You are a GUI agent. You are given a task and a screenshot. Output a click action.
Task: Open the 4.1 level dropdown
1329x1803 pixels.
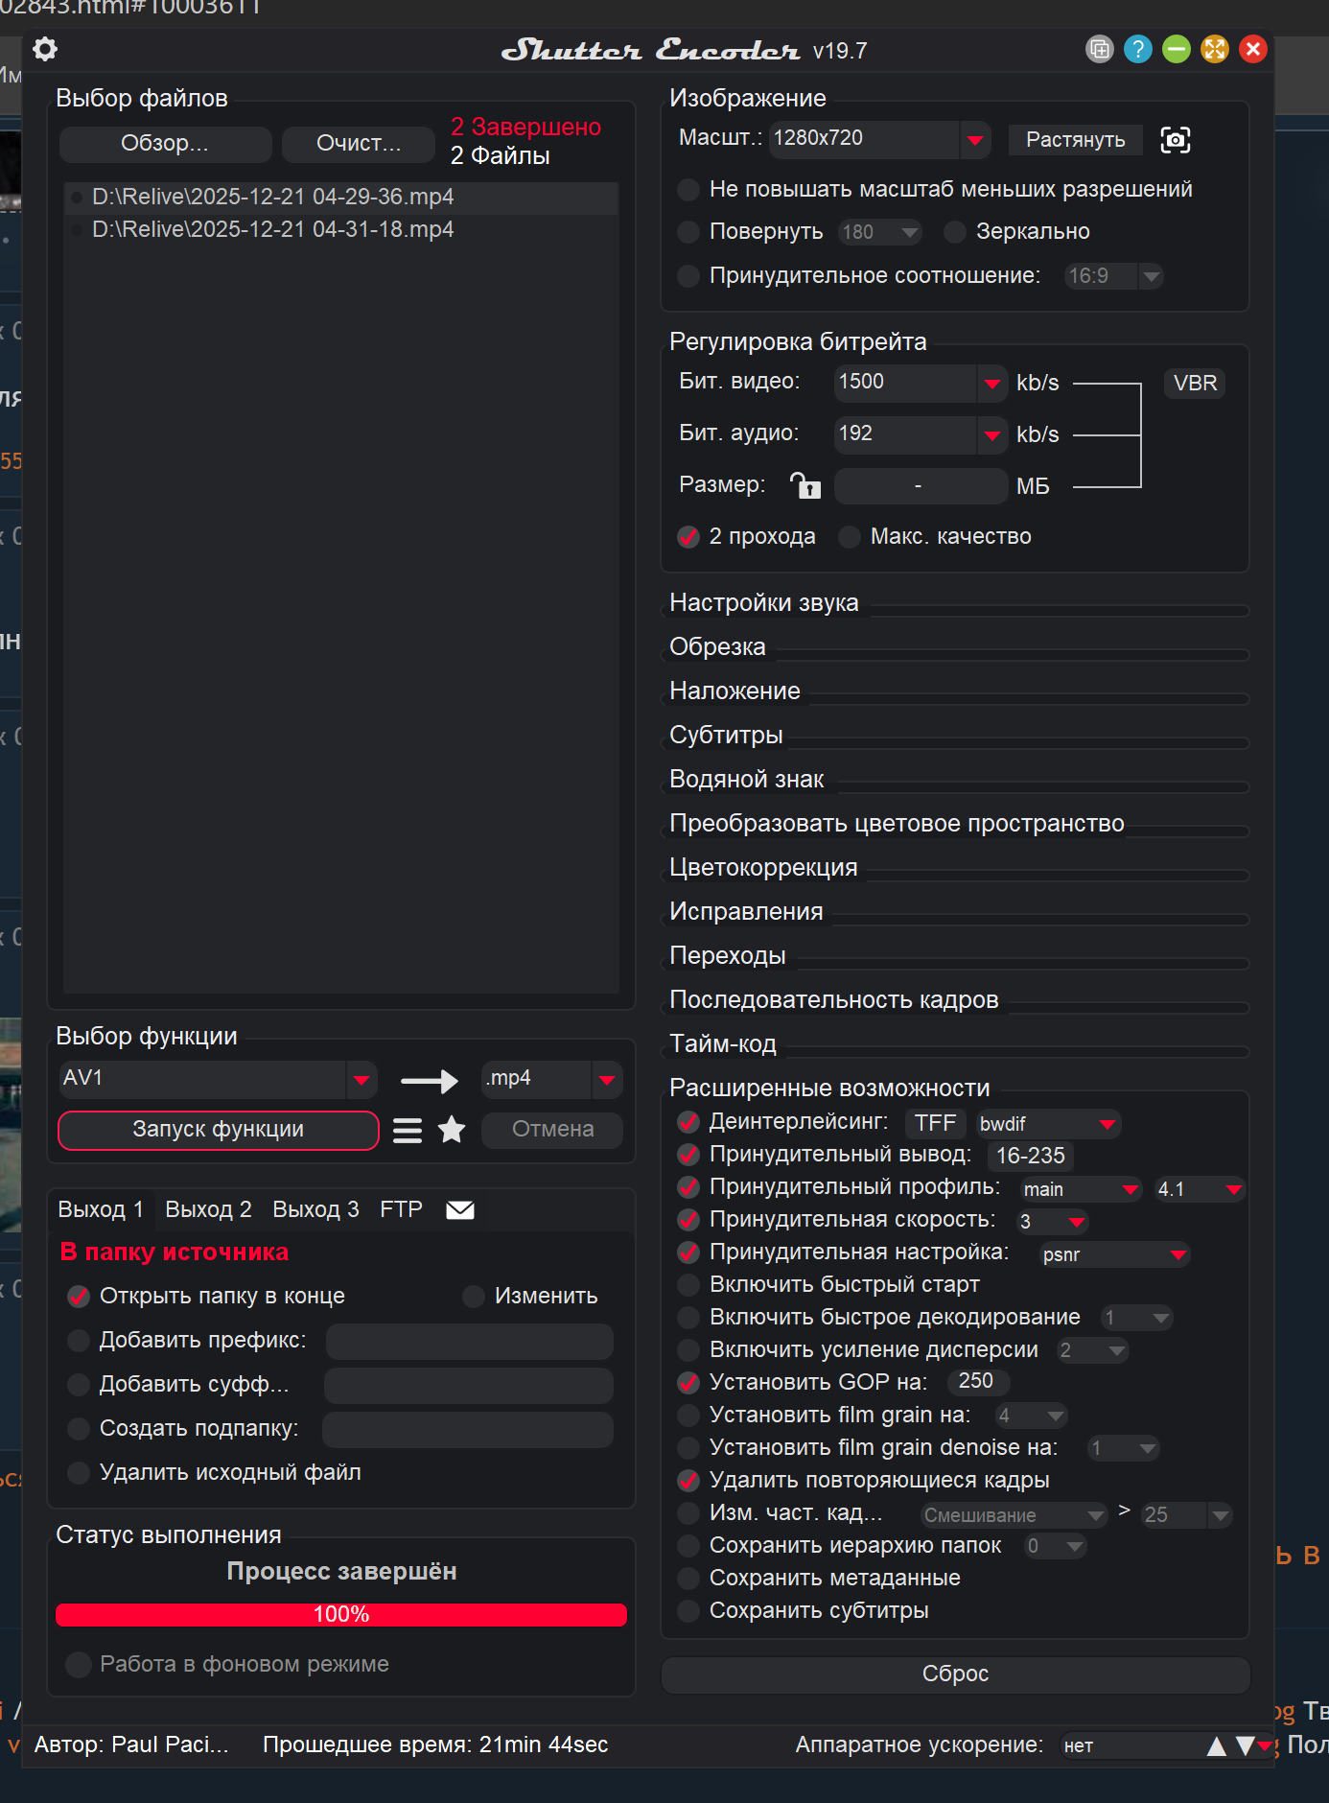coord(1233,1190)
